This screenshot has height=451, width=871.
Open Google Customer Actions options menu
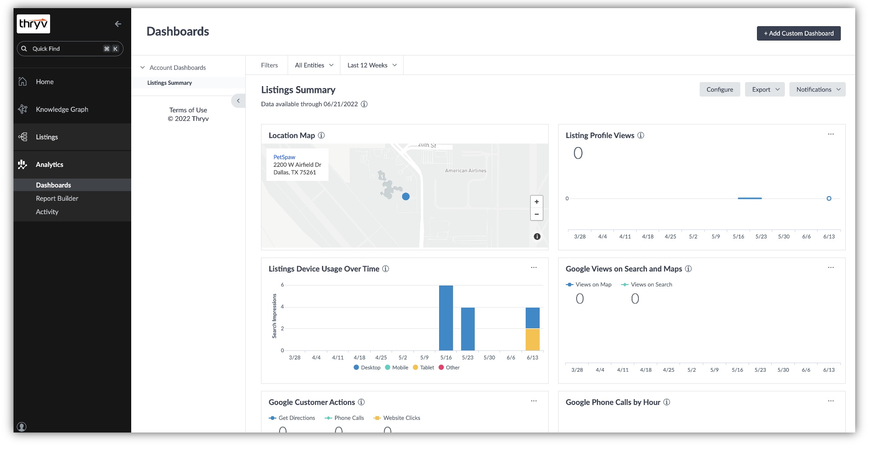click(x=534, y=401)
